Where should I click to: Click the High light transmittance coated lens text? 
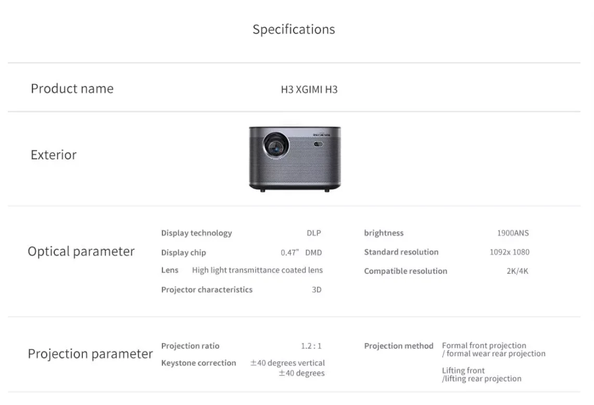[257, 270]
